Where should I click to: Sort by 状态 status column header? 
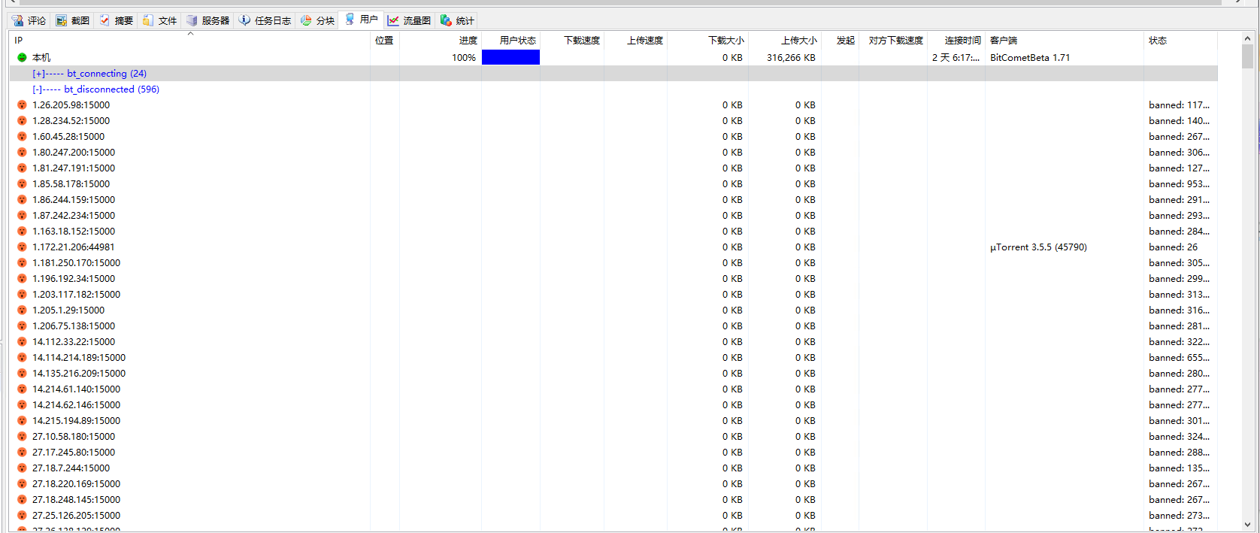tap(1158, 41)
